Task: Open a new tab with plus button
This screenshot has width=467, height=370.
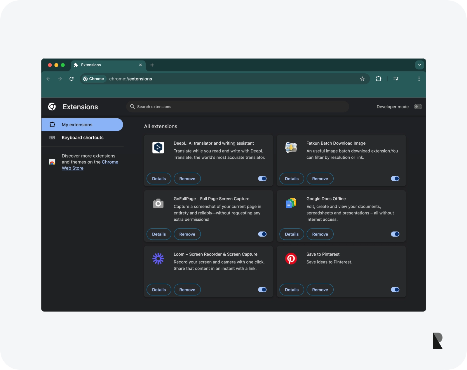Action: point(152,65)
